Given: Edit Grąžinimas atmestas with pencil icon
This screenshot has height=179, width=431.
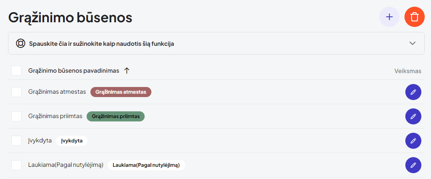Looking at the screenshot, I should pos(413,92).
